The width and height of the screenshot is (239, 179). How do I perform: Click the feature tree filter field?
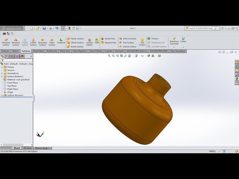[x=16, y=60]
